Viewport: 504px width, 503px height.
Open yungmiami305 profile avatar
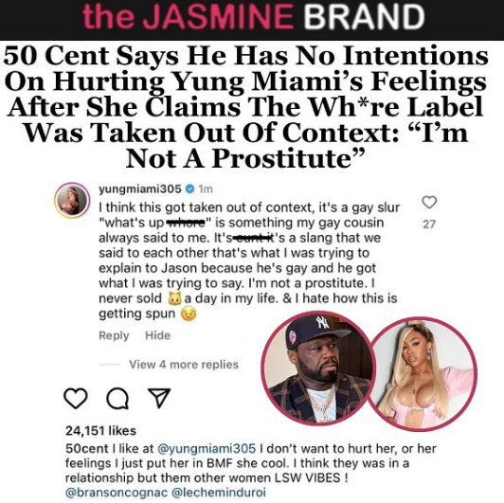pos(72,200)
